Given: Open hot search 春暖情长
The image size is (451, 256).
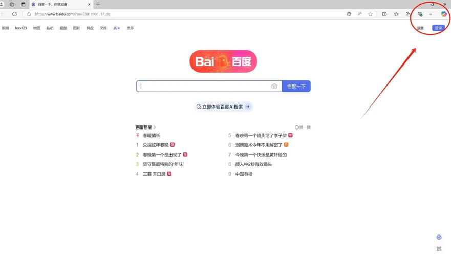Looking at the screenshot, I should click(152, 135).
